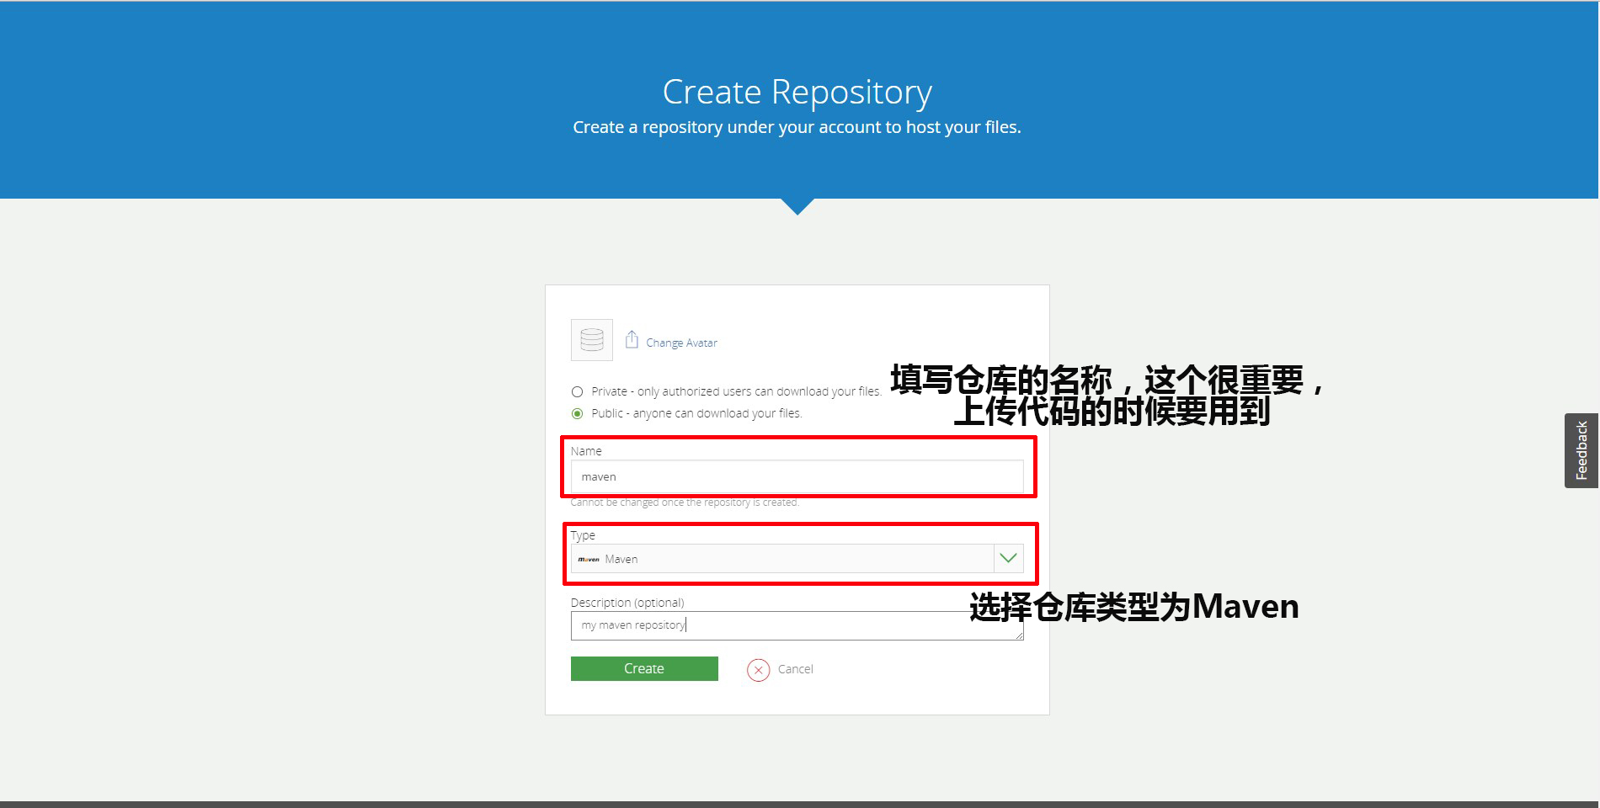Click the red Cancel circle icon
Image resolution: width=1600 pixels, height=808 pixels.
pos(758,670)
